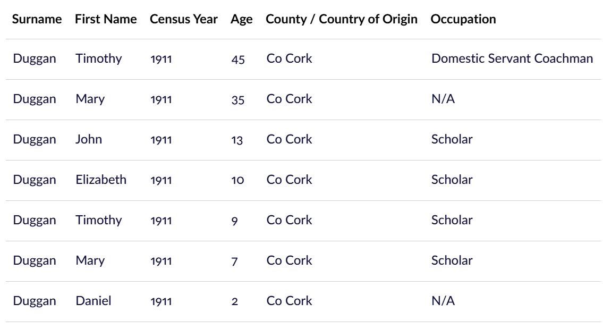Click the Age column header

point(242,19)
